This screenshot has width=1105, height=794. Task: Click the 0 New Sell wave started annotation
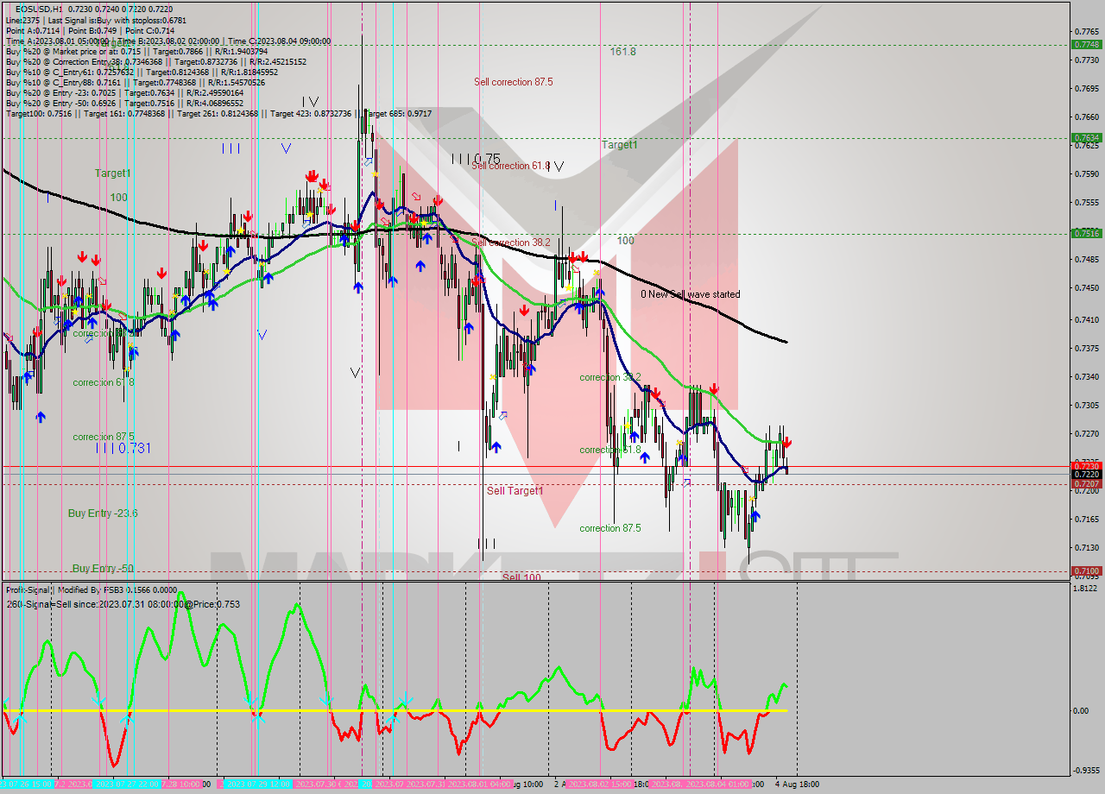coord(691,294)
